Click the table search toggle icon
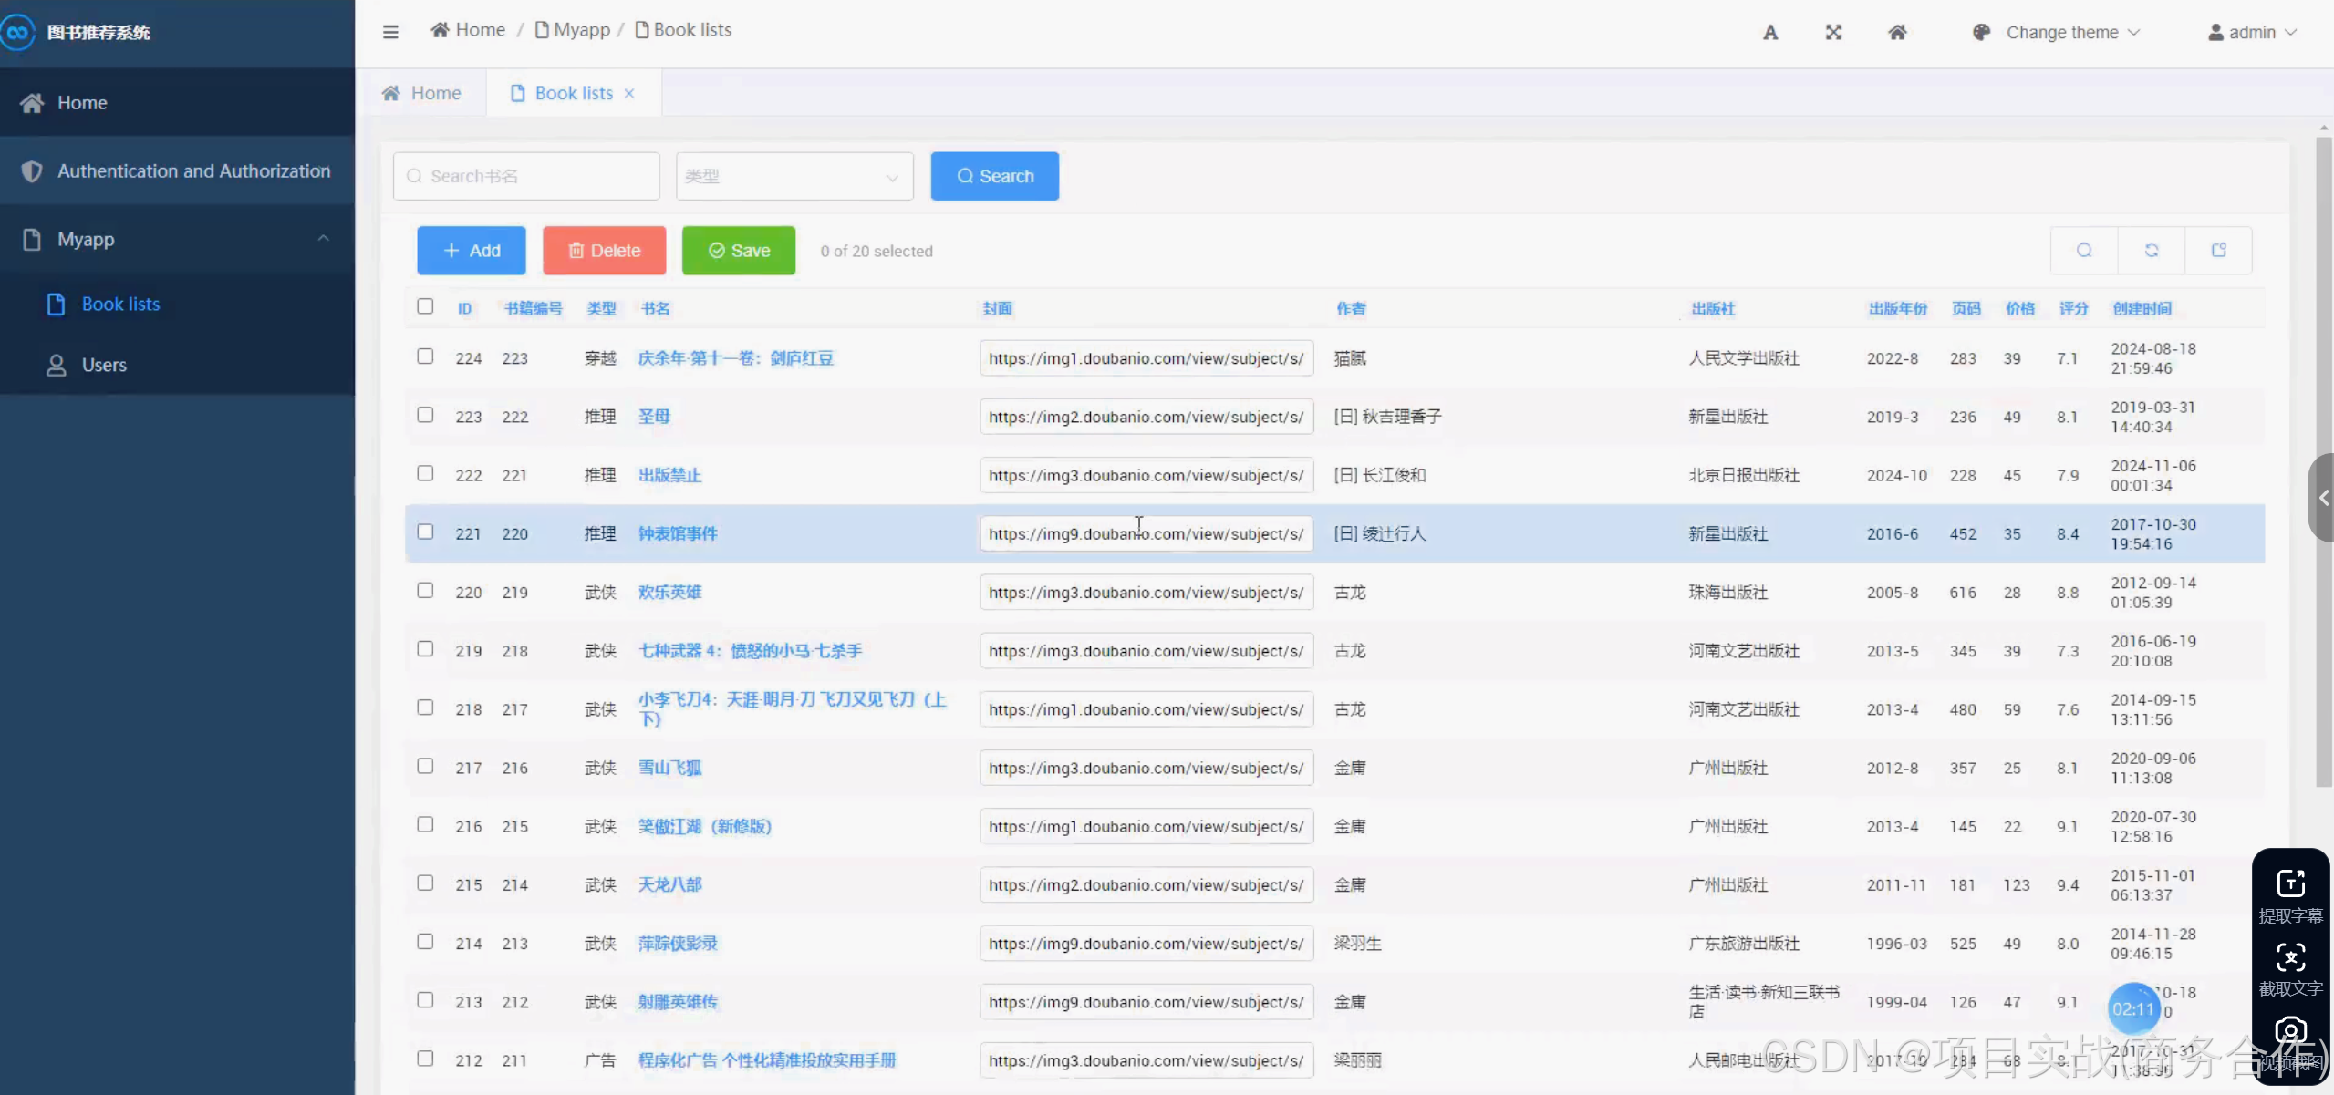 pyautogui.click(x=2084, y=251)
